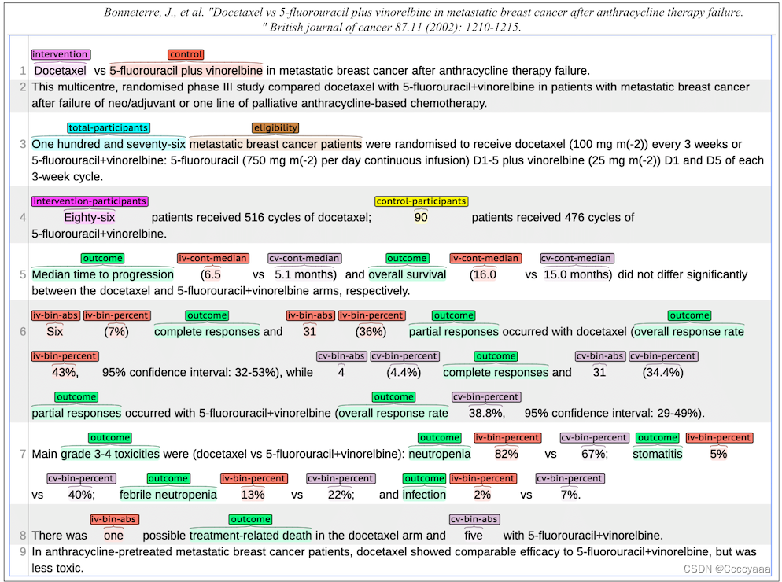The width and height of the screenshot is (782, 582).
Task: Select the '82%' percent span
Action: 507,454
